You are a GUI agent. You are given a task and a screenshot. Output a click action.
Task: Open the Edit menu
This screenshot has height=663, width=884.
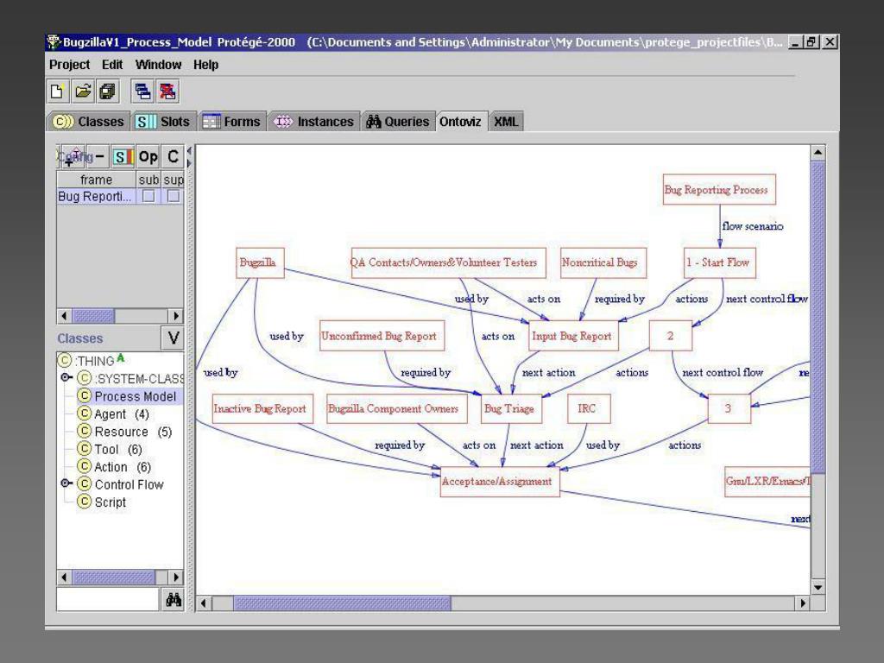pos(112,65)
